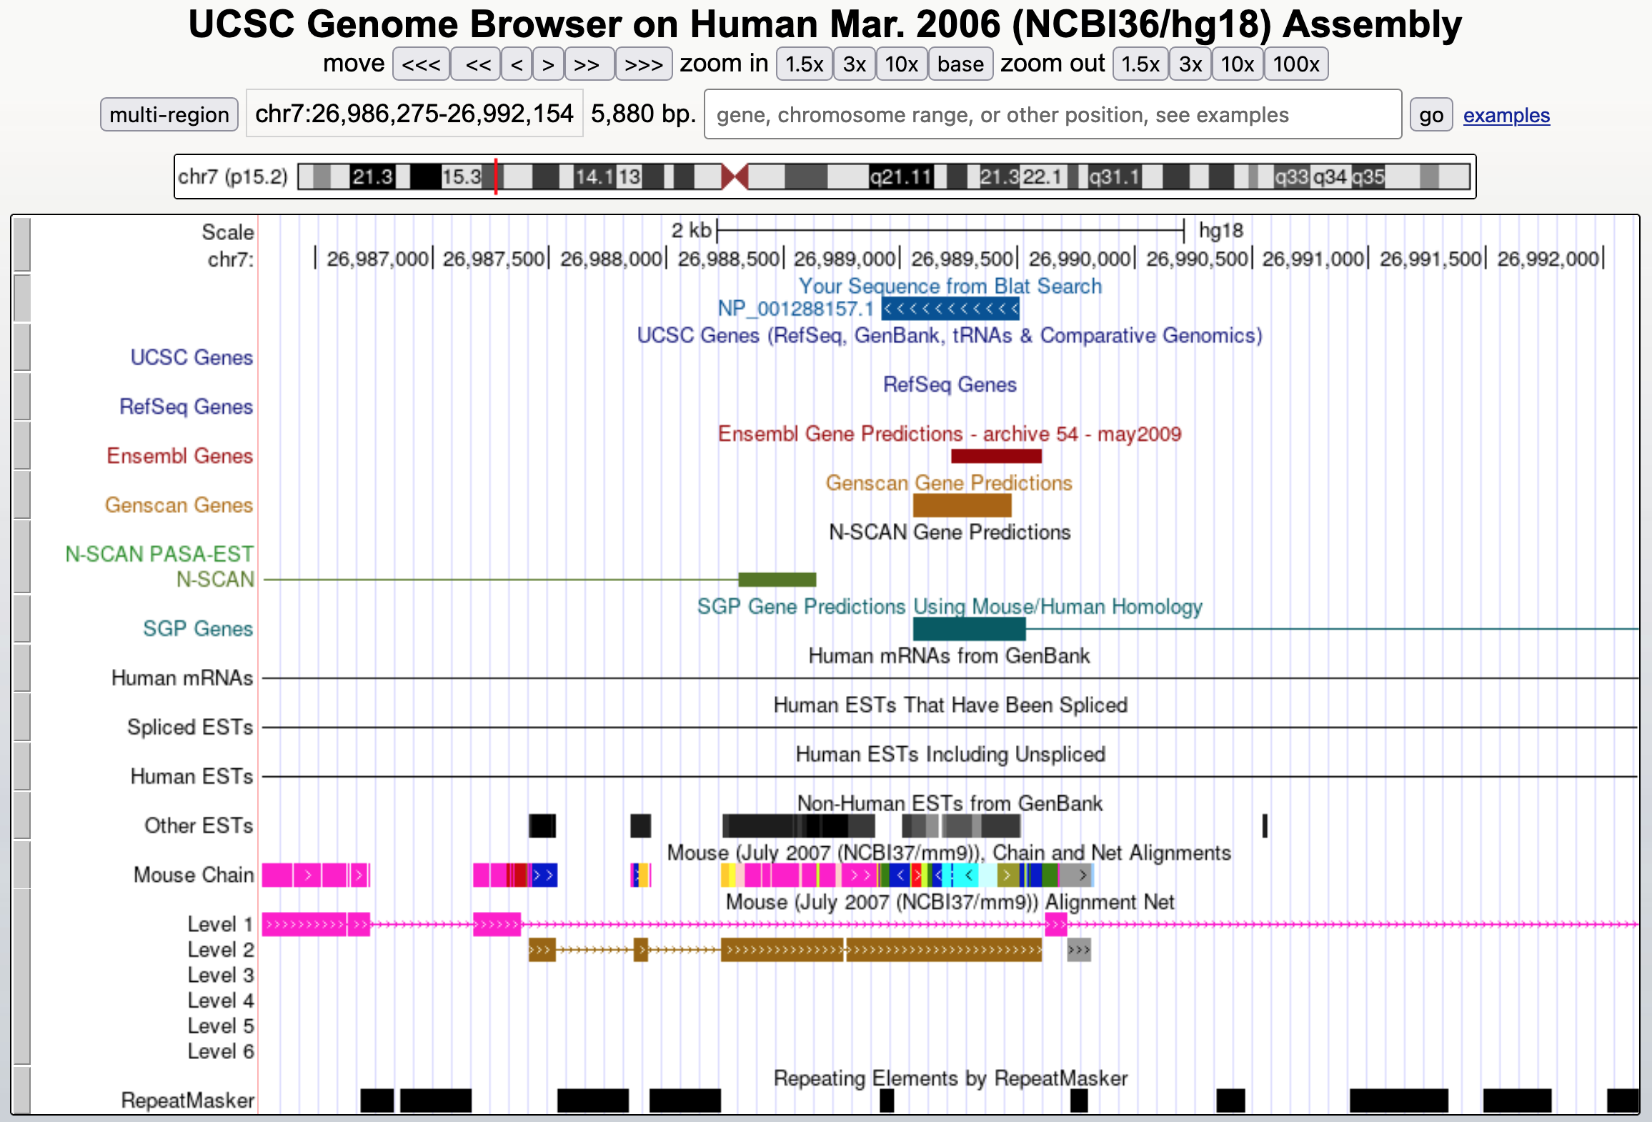This screenshot has width=1652, height=1122.
Task: Open Ensembl Gene Predictions archive 54 title
Action: (x=950, y=434)
